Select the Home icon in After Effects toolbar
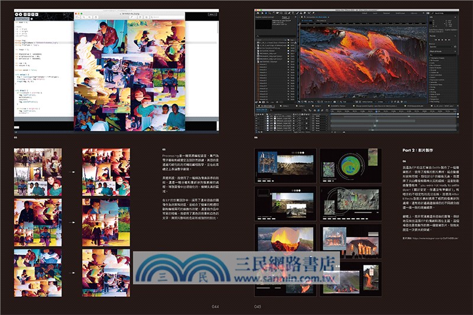Screen dimensions: 473x315 point(257,12)
